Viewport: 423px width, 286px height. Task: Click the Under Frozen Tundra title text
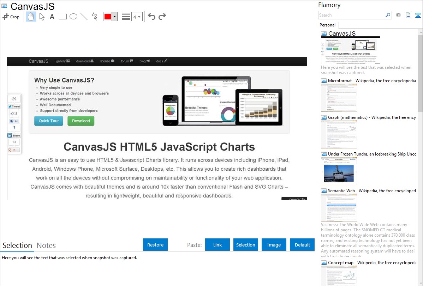click(372, 154)
